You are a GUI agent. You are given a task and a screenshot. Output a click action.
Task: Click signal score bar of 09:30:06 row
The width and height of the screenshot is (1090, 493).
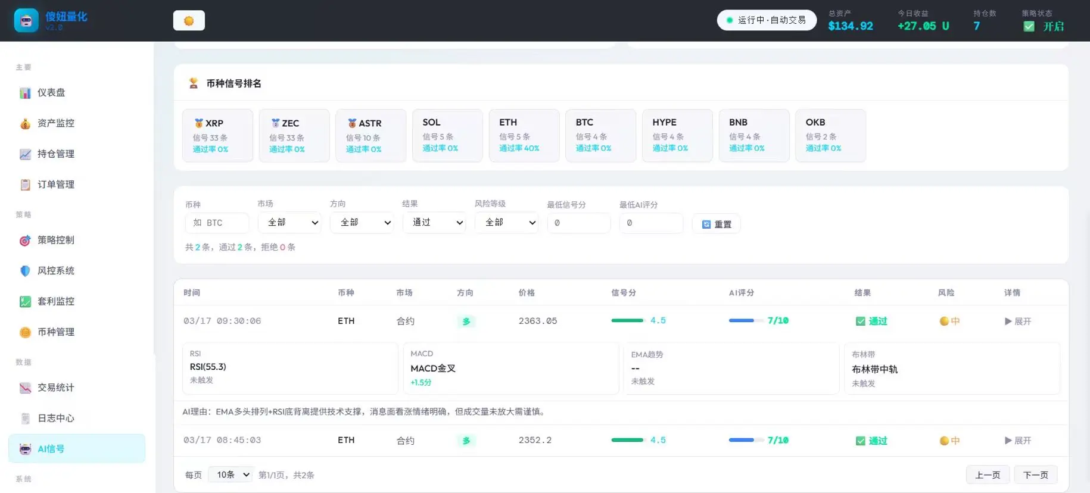point(627,321)
